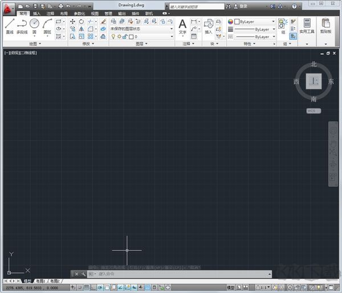Image resolution: width=342 pixels, height=293 pixels.
Task: Toggle Ortho mode in status bar
Action: [x=93, y=287]
